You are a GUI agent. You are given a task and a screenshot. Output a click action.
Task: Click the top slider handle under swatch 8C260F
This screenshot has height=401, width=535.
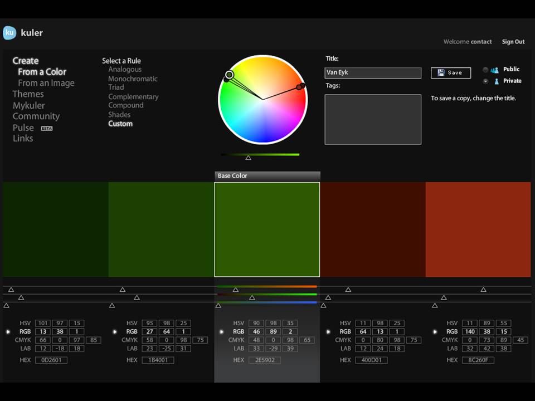click(x=484, y=290)
